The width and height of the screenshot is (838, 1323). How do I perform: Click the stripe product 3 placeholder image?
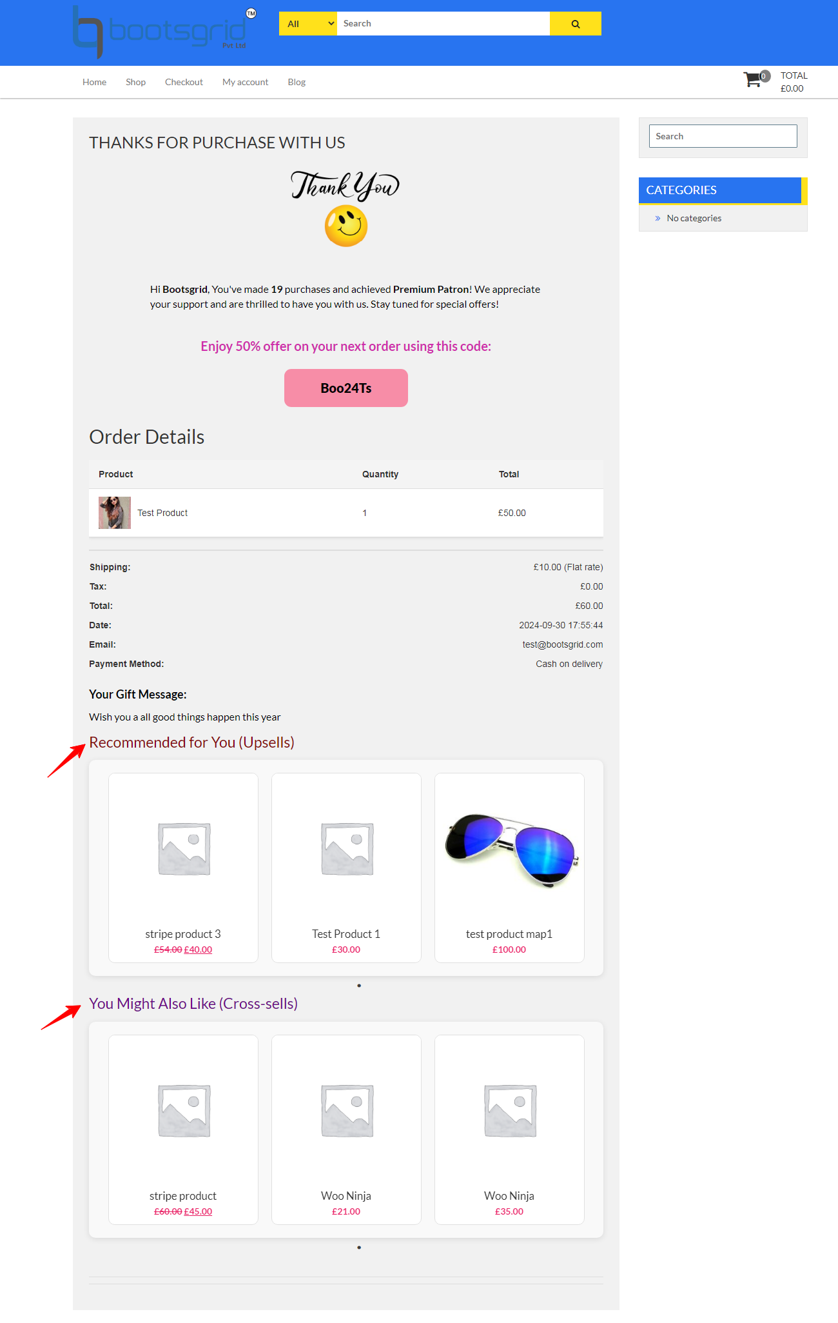coord(184,849)
